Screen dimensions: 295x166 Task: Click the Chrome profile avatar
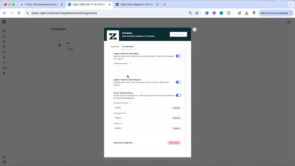(254, 13)
